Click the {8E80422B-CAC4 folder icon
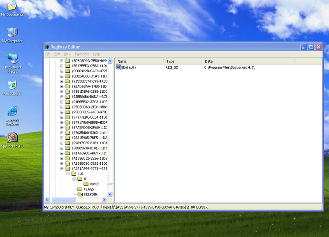 (67, 71)
